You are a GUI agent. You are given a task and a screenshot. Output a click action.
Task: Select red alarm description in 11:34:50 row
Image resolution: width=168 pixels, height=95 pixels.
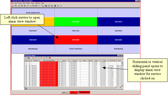[49, 62]
